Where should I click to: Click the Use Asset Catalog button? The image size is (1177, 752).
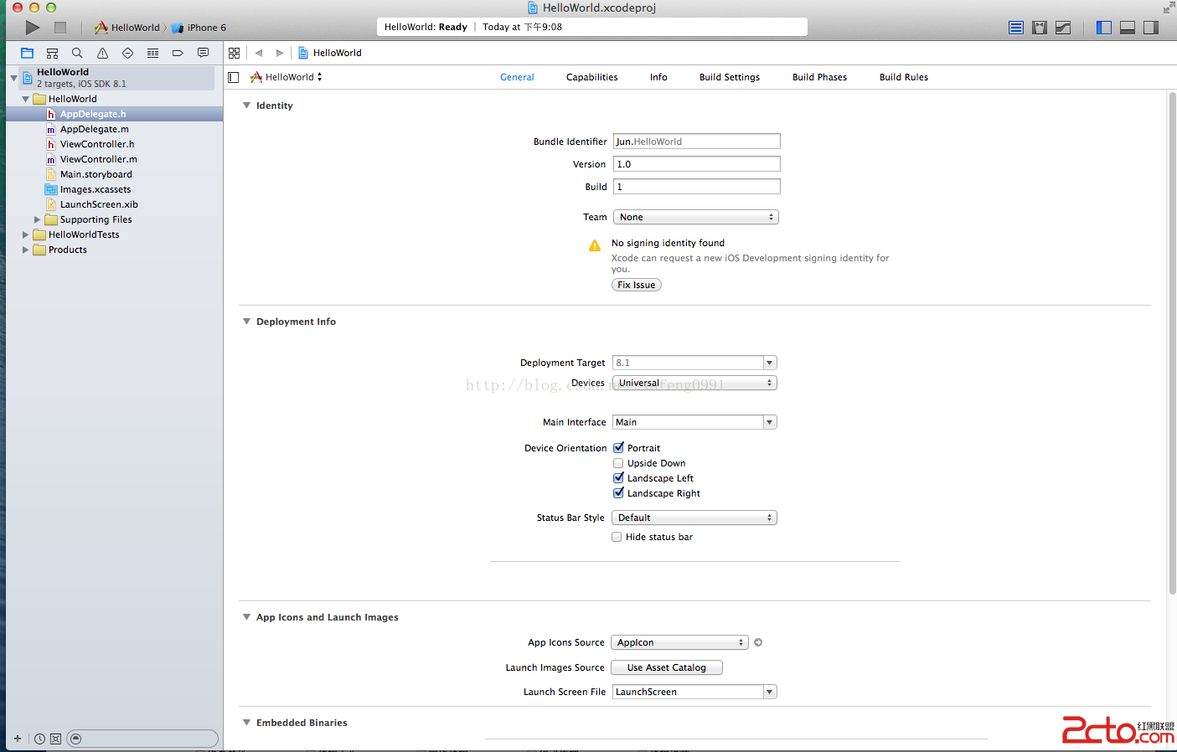pyautogui.click(x=666, y=667)
